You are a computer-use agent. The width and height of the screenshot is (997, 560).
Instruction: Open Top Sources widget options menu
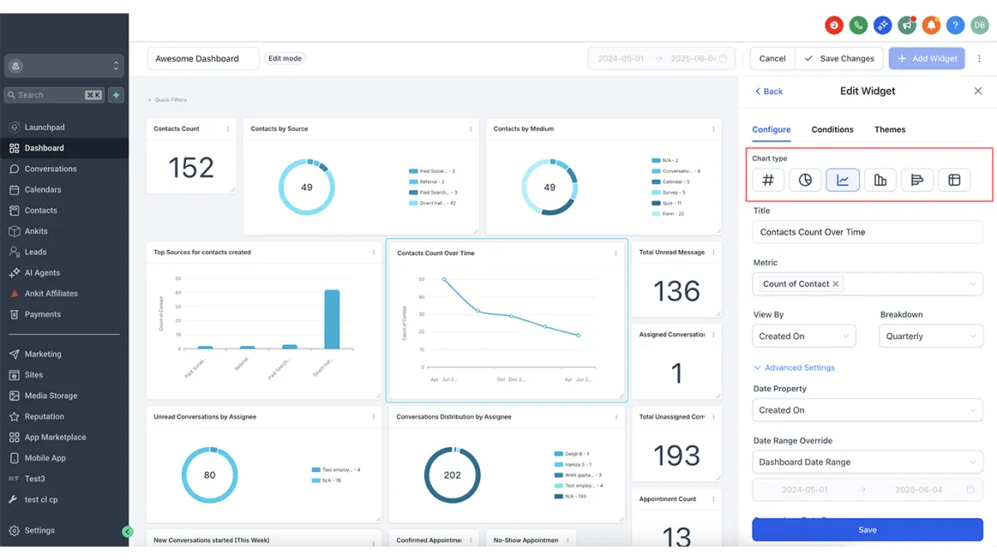coord(374,252)
